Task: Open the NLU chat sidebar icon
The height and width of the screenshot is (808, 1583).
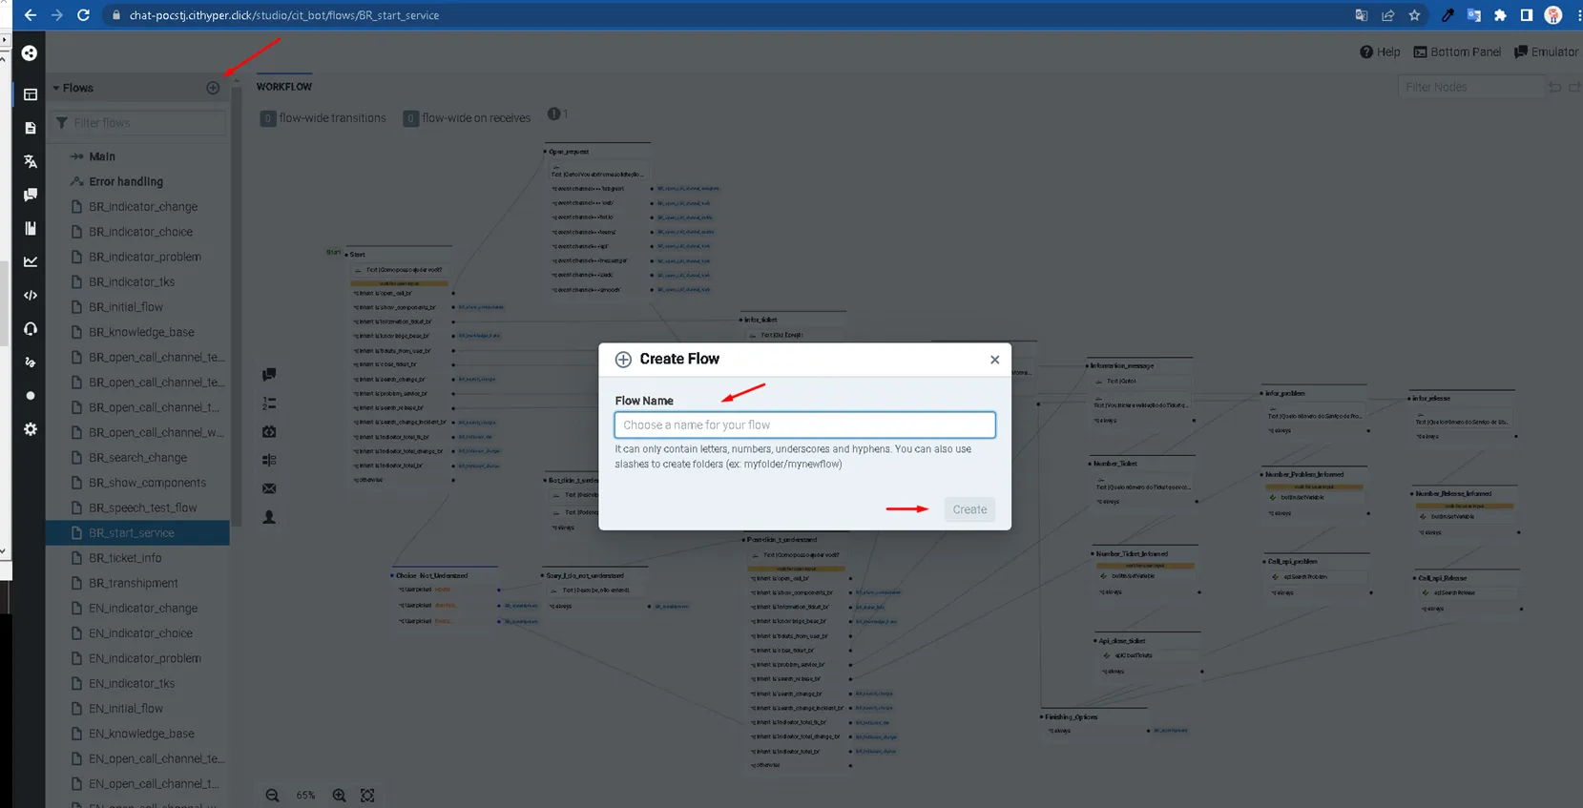Action: point(31,195)
